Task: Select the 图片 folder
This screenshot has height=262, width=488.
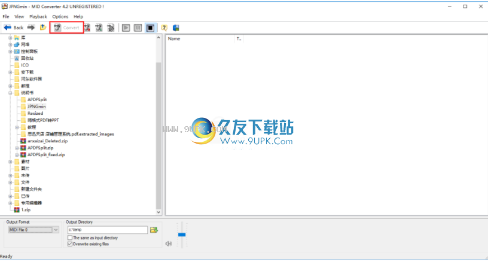Action: click(25, 168)
